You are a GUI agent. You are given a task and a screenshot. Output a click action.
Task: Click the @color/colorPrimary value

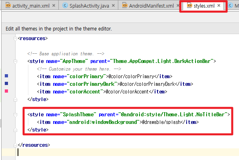point(131,76)
